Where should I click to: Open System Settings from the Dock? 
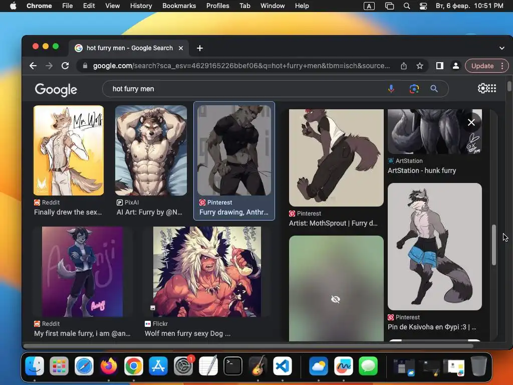tap(183, 365)
